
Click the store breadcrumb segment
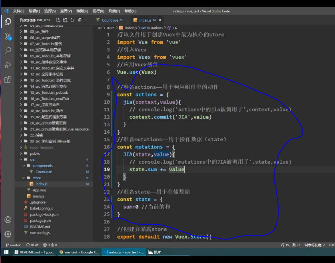click(x=110, y=28)
